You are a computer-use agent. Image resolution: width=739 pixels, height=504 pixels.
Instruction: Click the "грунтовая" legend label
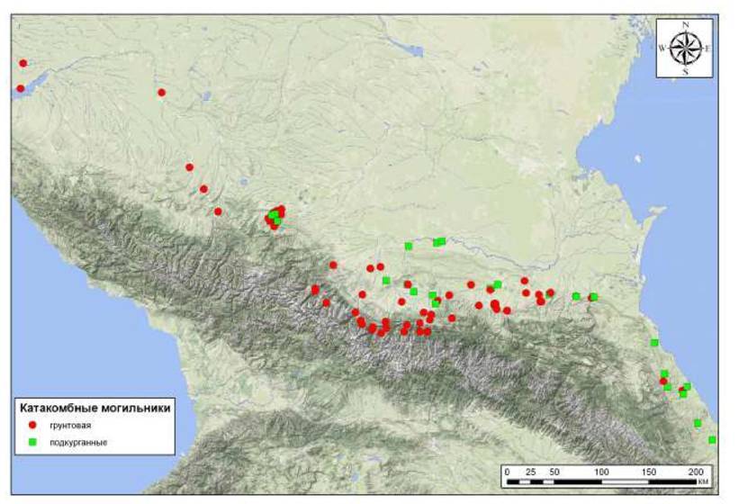click(72, 424)
